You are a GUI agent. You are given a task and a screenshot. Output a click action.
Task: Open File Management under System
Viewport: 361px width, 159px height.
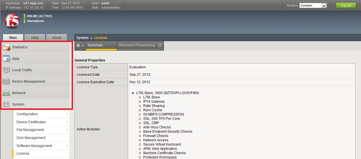point(41,130)
